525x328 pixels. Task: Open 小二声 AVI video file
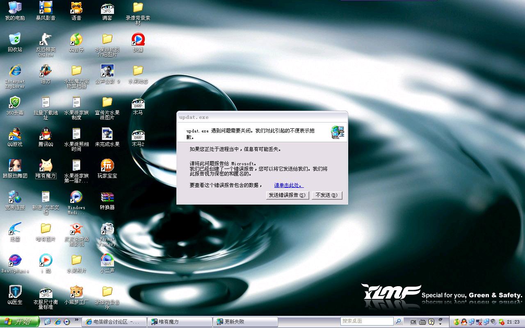pos(107,264)
